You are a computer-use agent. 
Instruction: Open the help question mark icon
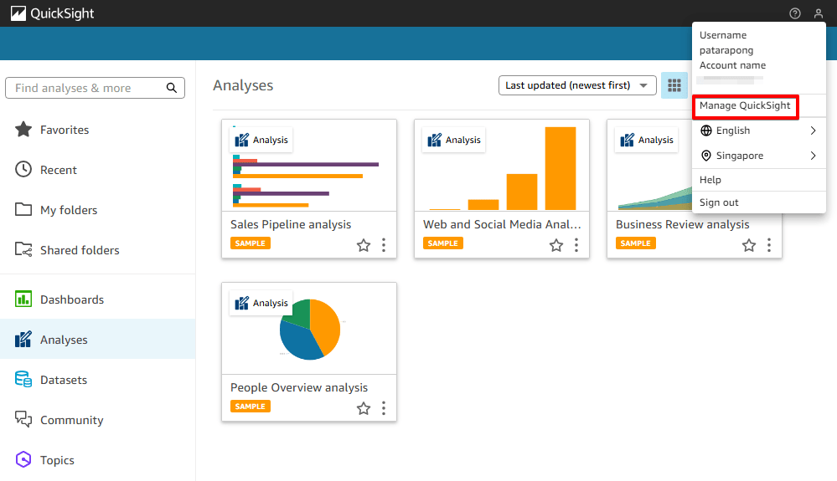pos(795,13)
